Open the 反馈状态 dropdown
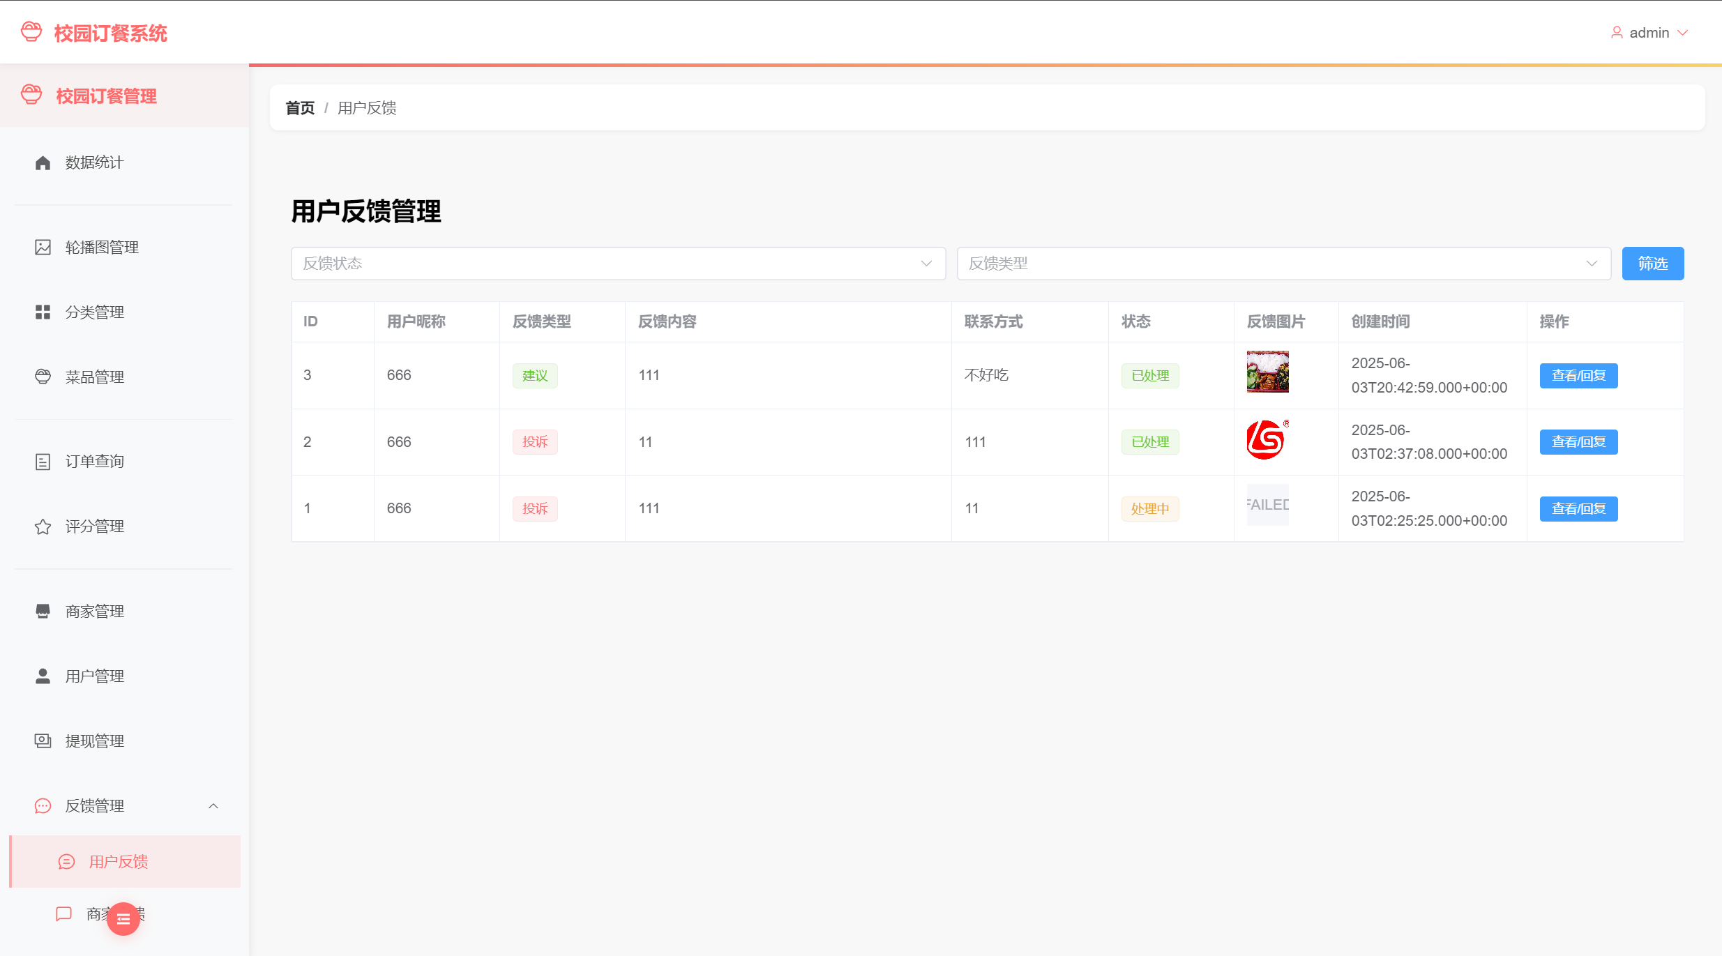The image size is (1722, 956). (617, 264)
